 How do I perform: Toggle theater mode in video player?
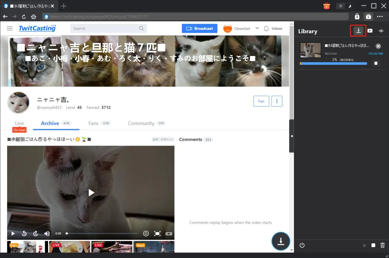[169, 234]
